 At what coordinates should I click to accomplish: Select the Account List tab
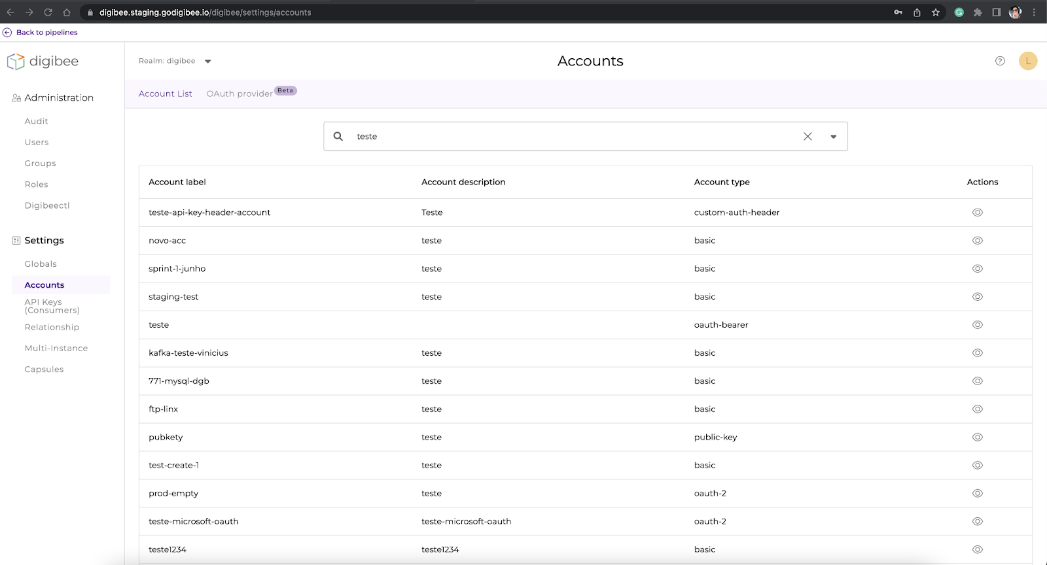(x=165, y=94)
